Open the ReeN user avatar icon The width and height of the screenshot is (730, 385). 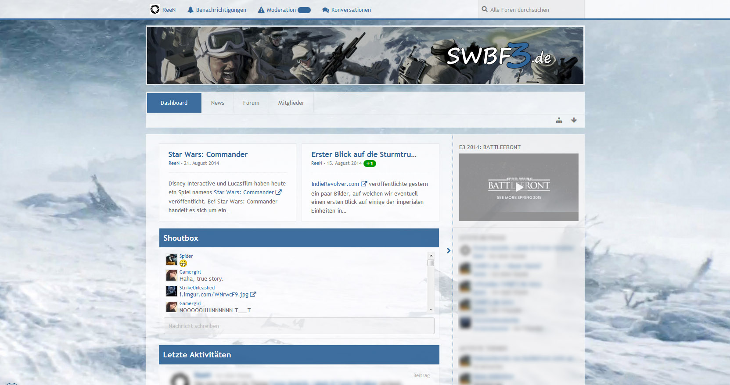click(155, 9)
